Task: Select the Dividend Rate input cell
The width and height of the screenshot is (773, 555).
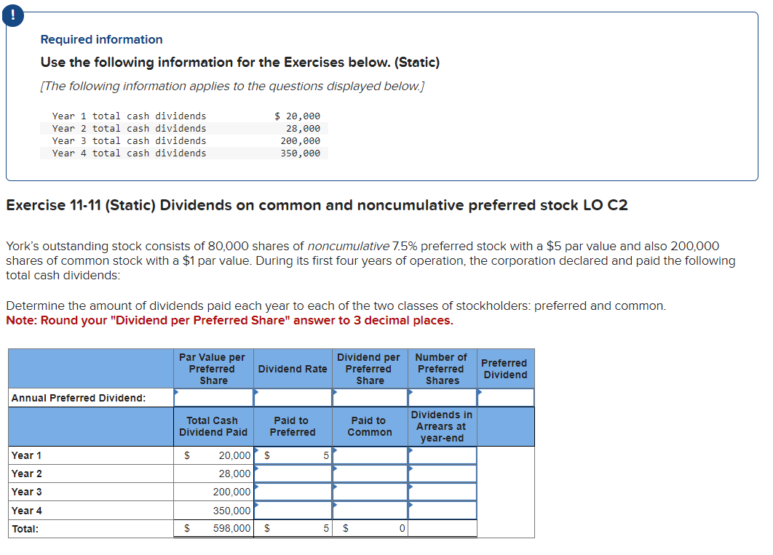Action: [x=293, y=397]
